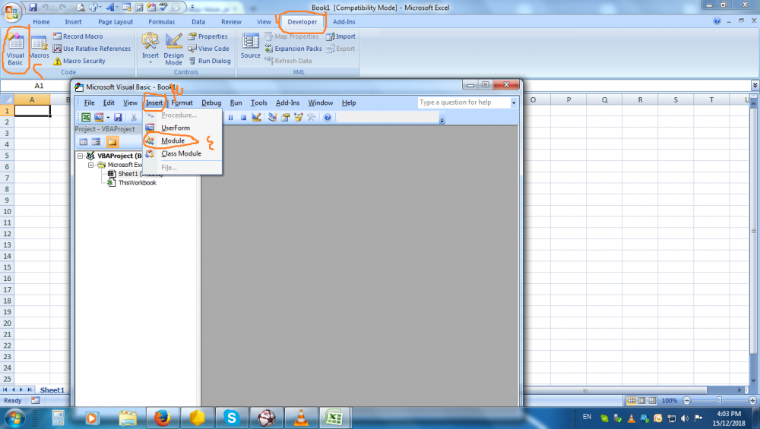760x429 pixels.
Task: Click View Object icon in Project pane
Action: (96, 142)
